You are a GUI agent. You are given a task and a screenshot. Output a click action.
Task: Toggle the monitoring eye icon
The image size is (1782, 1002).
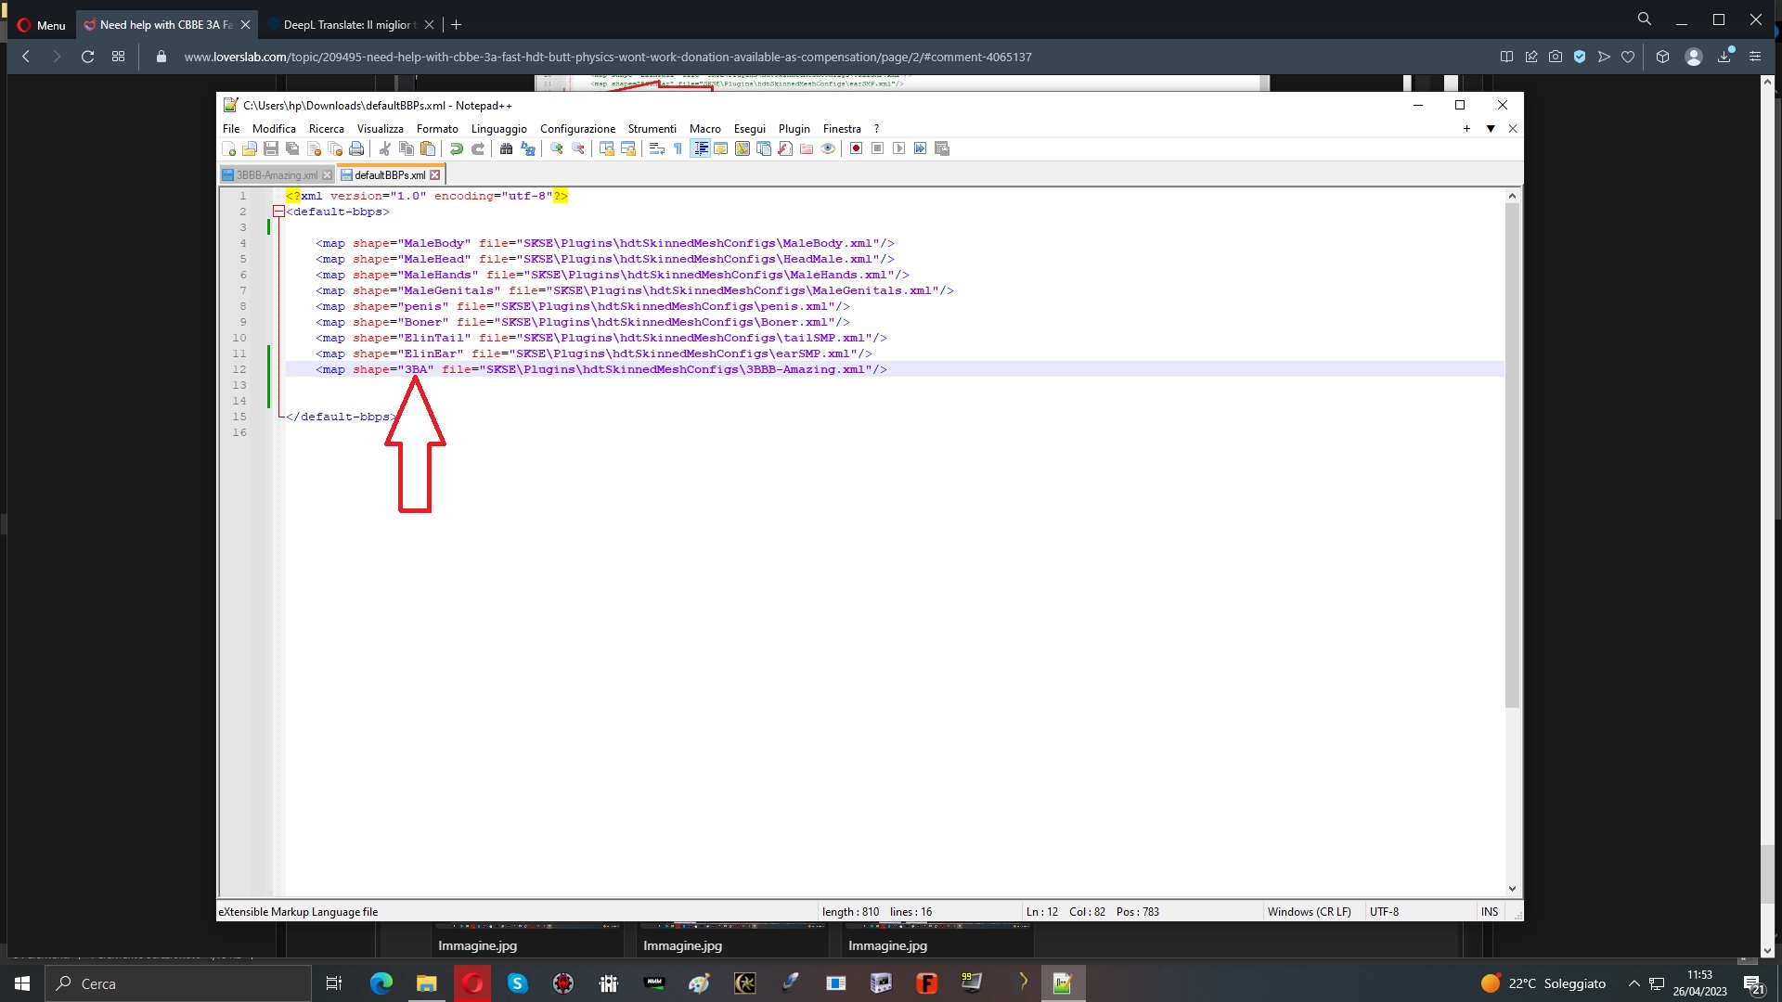pyautogui.click(x=828, y=148)
